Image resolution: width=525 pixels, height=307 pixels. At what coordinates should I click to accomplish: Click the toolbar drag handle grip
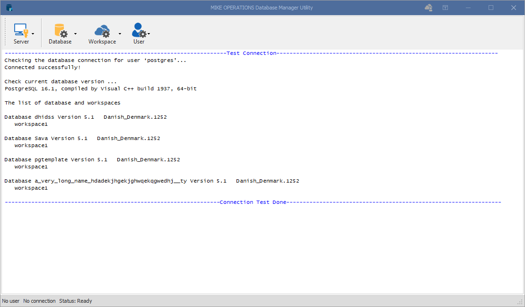tap(5, 32)
